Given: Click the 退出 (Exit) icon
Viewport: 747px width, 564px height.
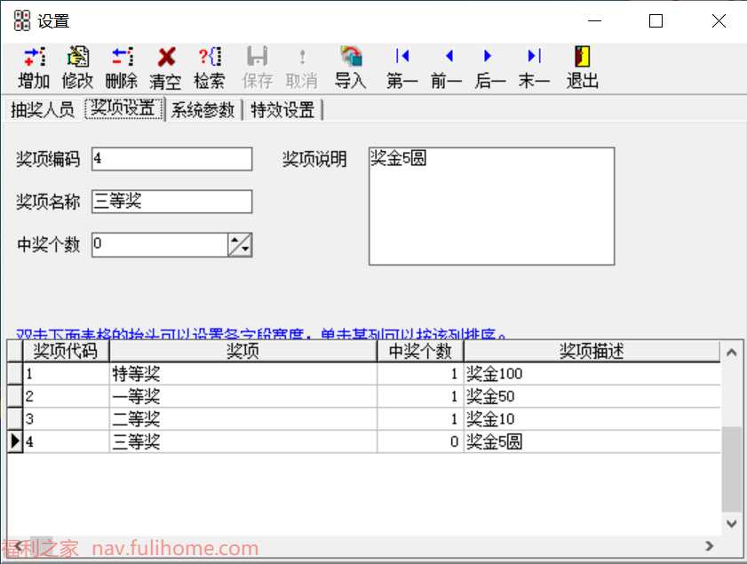Looking at the screenshot, I should [583, 59].
